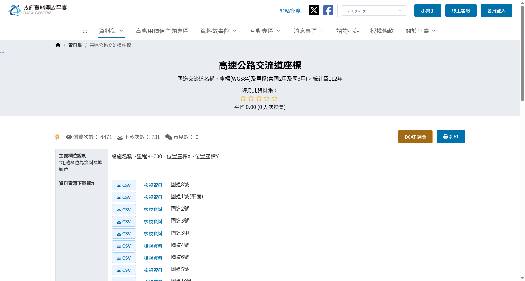View data (檢視資料) for 國道3號
The image size is (525, 281).
point(153,222)
